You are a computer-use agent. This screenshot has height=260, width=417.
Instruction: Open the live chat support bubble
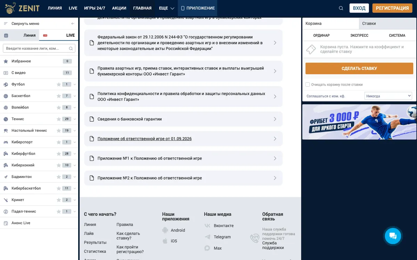point(393,236)
